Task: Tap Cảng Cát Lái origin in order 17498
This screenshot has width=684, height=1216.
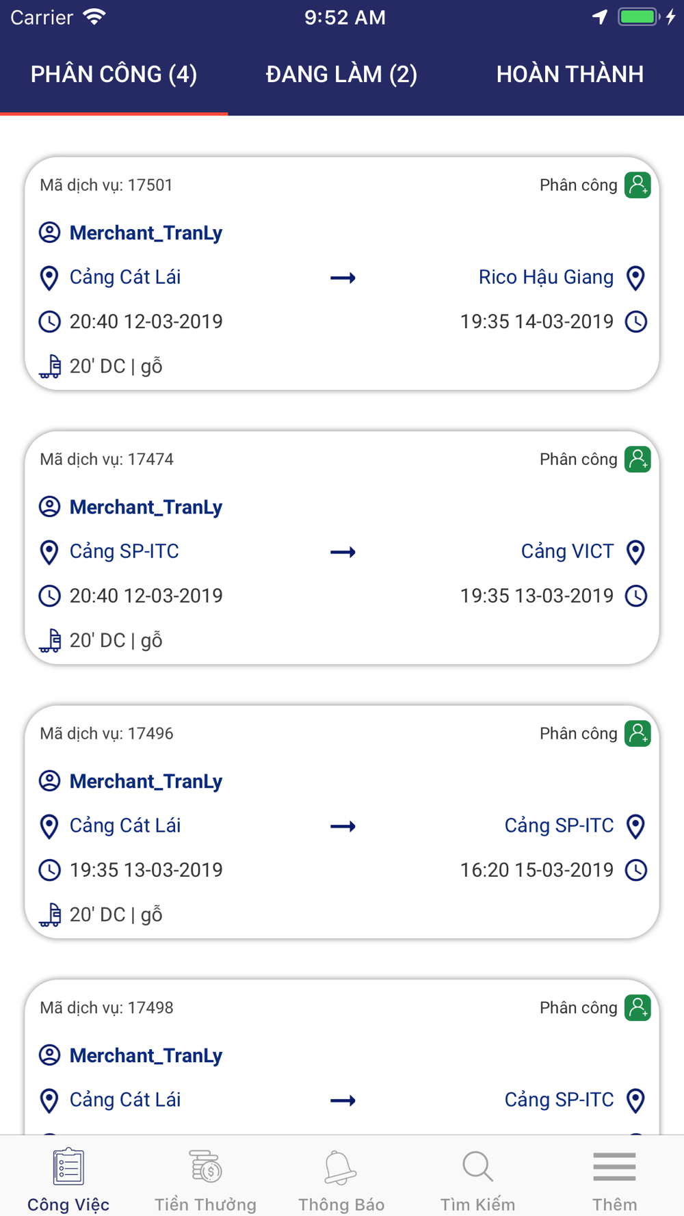Action: pos(125,1100)
